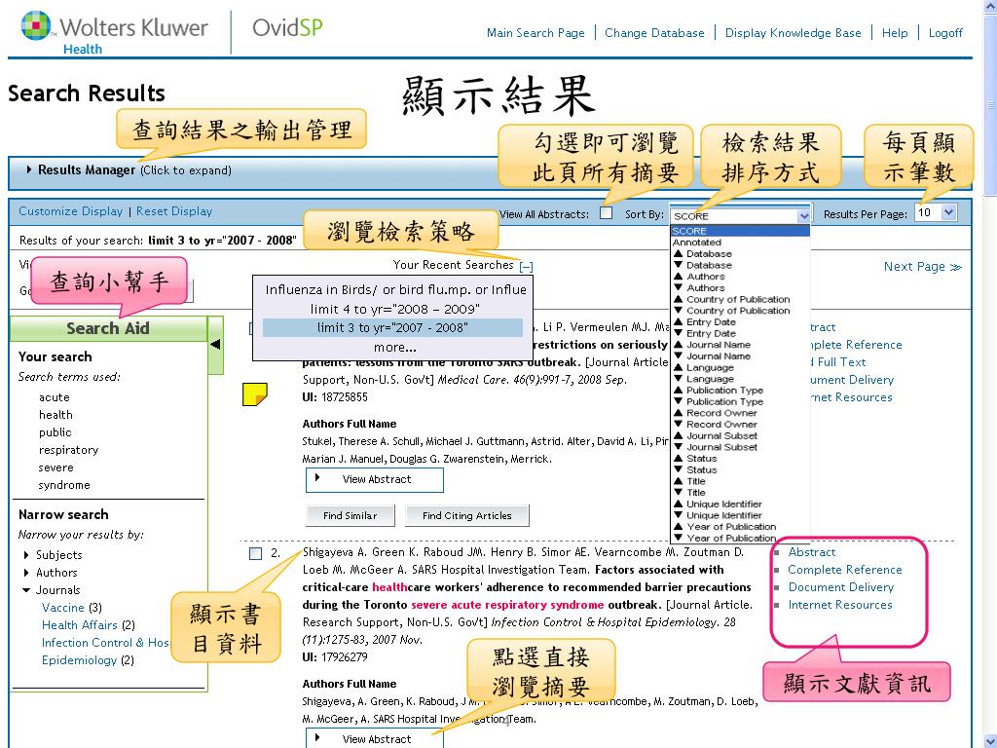Screen dimensions: 997x748
Task: Open the Main Search Page link
Action: pyautogui.click(x=535, y=33)
